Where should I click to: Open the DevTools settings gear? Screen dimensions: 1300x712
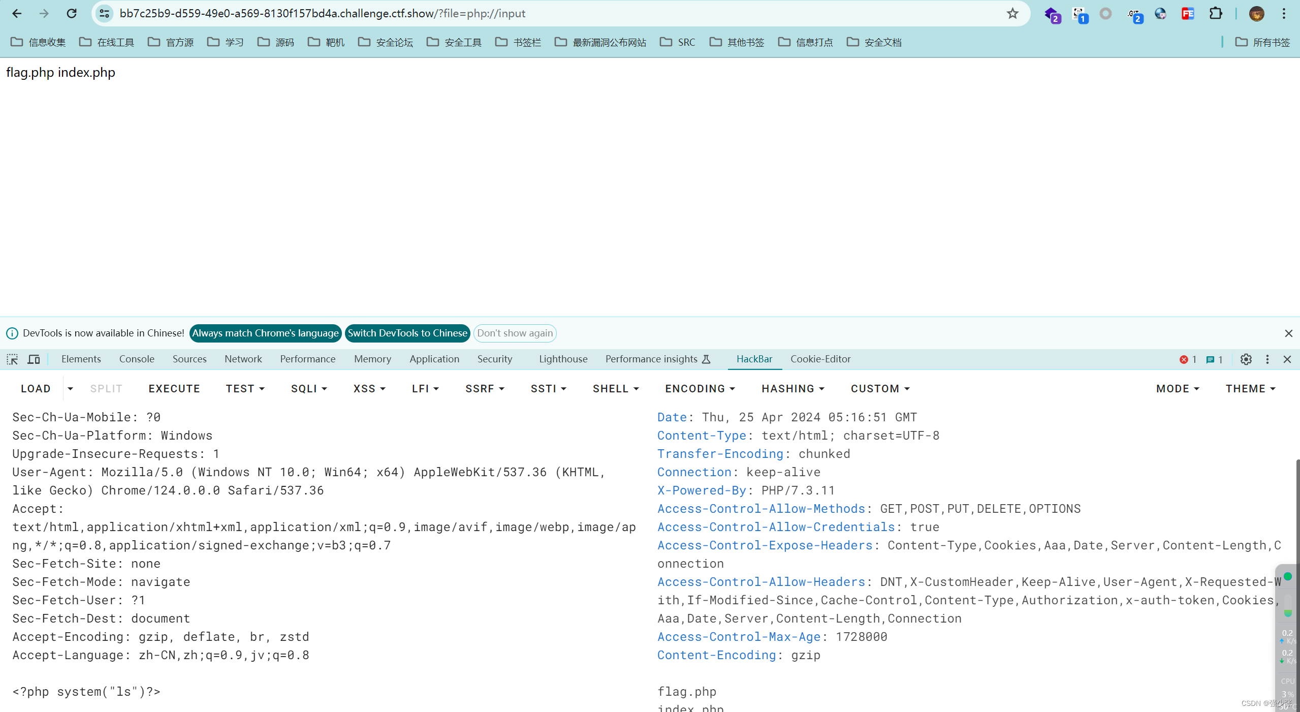(1246, 359)
